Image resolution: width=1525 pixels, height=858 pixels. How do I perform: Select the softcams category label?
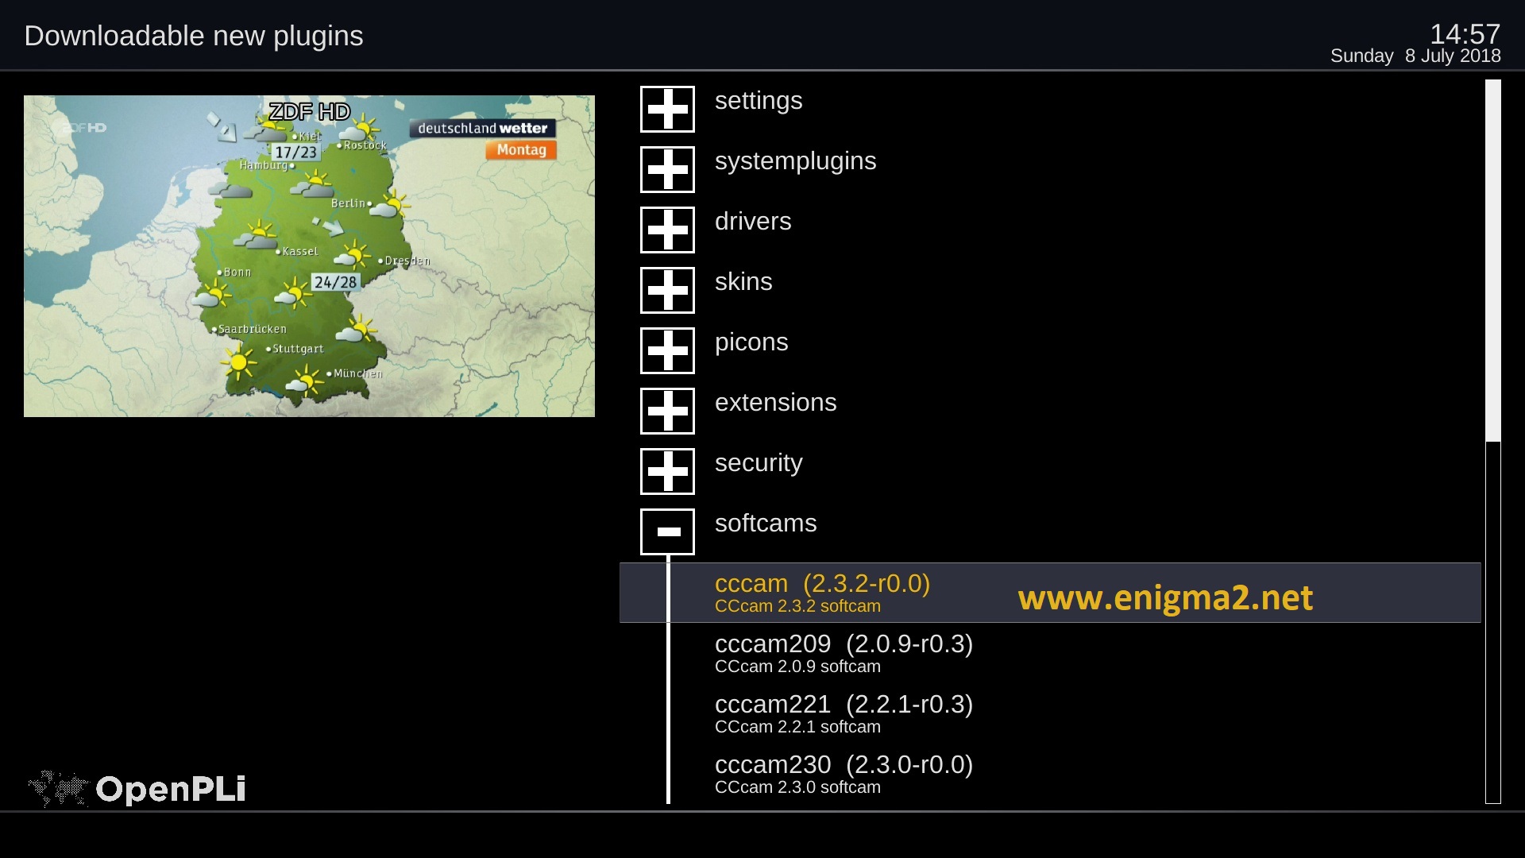(766, 524)
